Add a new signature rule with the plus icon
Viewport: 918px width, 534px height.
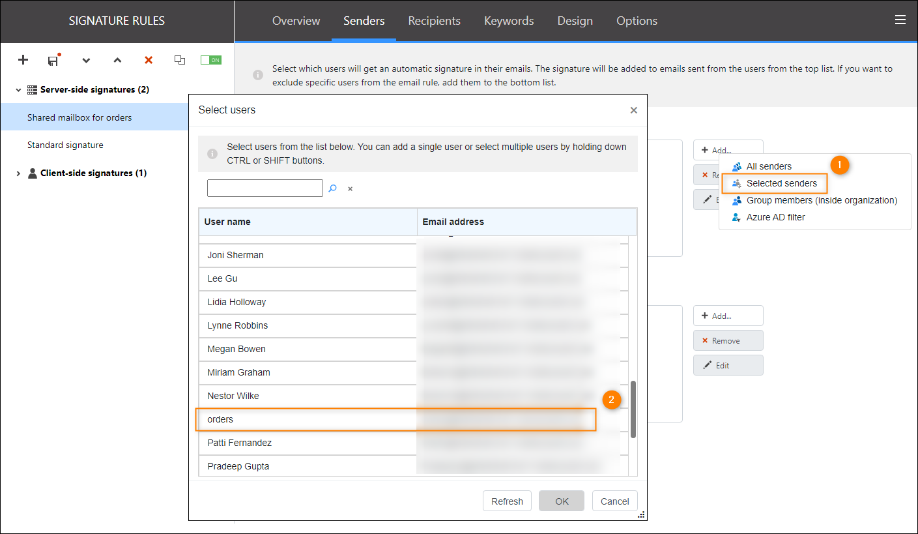click(x=23, y=60)
